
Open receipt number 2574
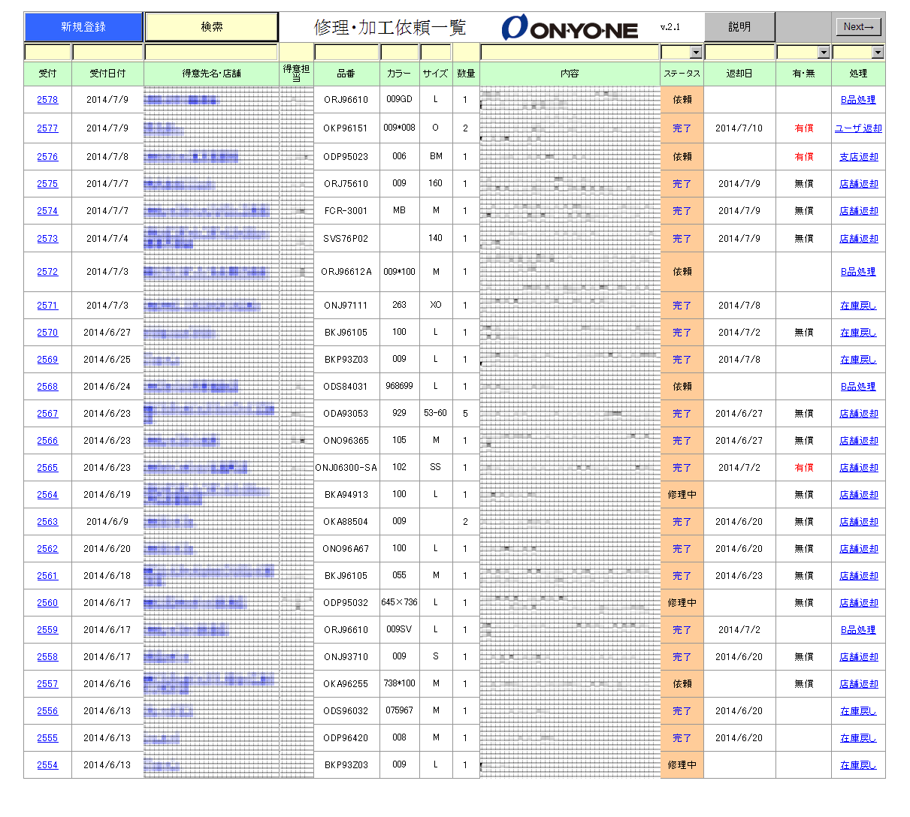coord(47,211)
